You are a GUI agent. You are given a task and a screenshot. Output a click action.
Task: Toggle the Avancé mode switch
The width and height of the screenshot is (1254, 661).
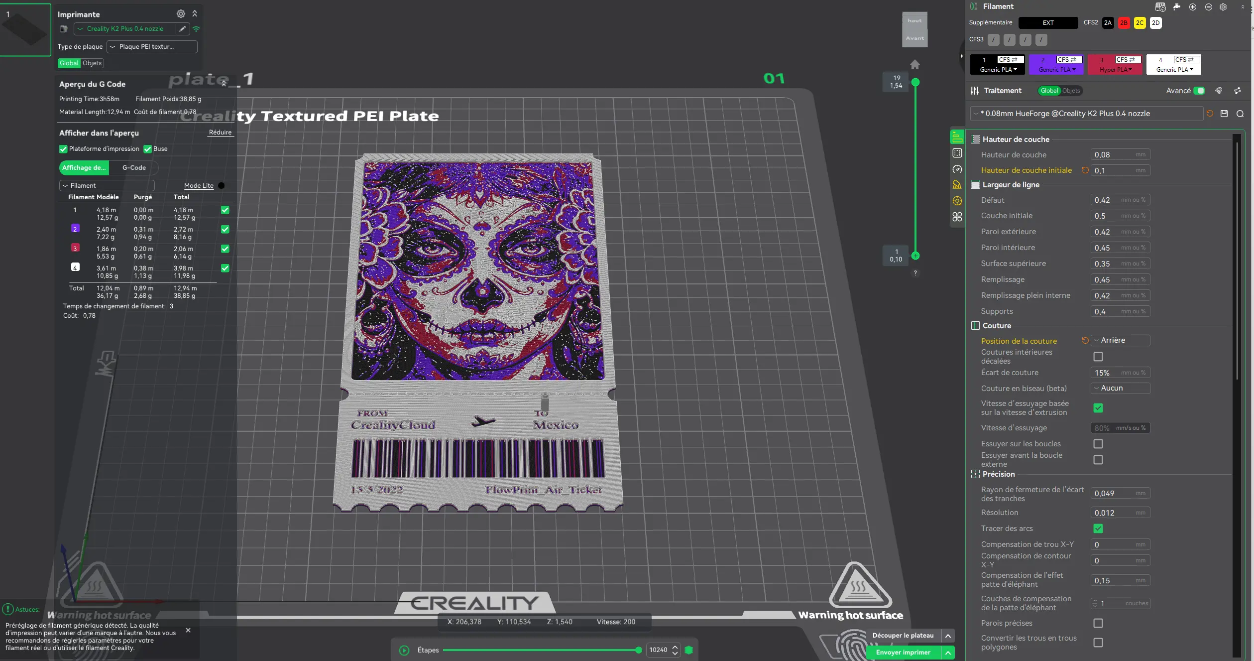[x=1199, y=91]
